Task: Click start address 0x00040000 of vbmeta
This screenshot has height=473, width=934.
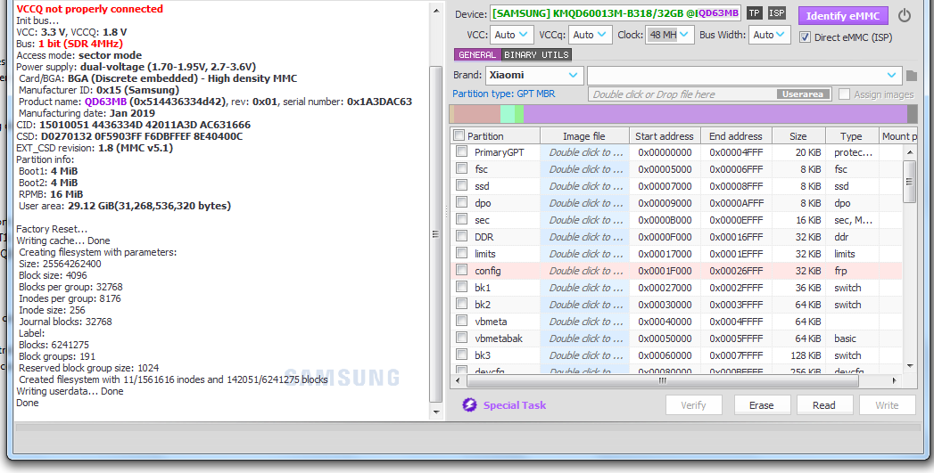Action: tap(665, 322)
